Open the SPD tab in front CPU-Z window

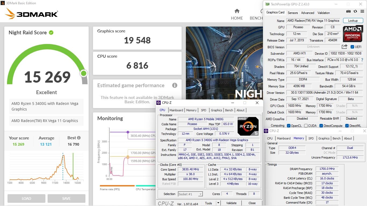pyautogui.click(x=204, y=110)
